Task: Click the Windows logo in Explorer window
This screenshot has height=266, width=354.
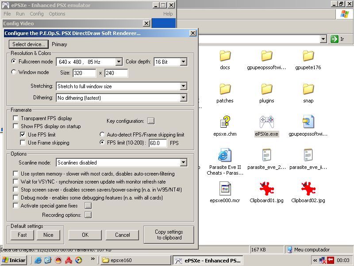Action: (345, 14)
